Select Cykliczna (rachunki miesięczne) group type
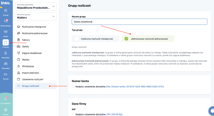 [95, 39]
